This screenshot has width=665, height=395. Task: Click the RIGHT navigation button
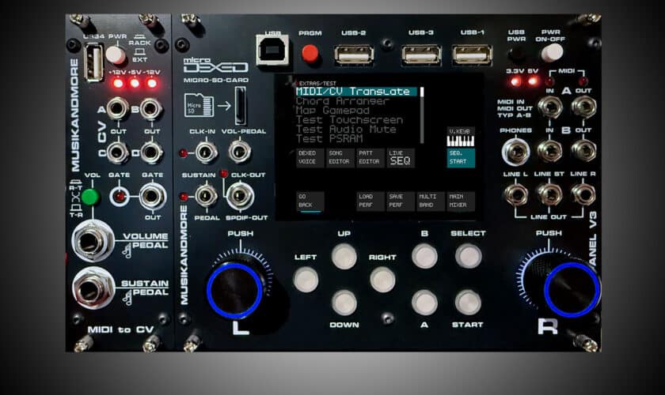pyautogui.click(x=382, y=280)
